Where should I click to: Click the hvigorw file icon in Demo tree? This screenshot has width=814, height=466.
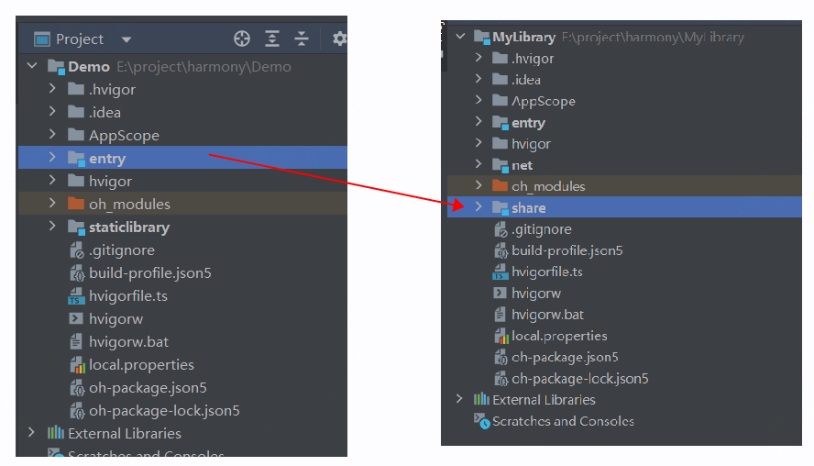pyautogui.click(x=75, y=319)
